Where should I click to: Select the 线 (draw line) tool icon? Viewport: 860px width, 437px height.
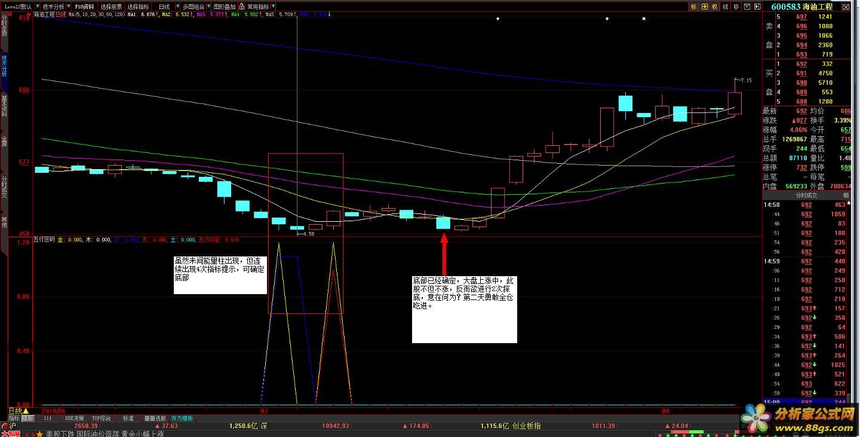point(725,7)
